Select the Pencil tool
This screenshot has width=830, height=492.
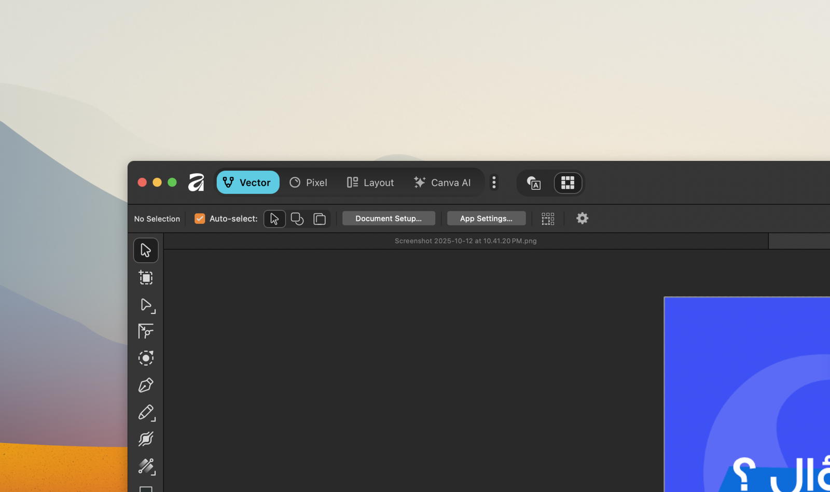click(x=146, y=412)
